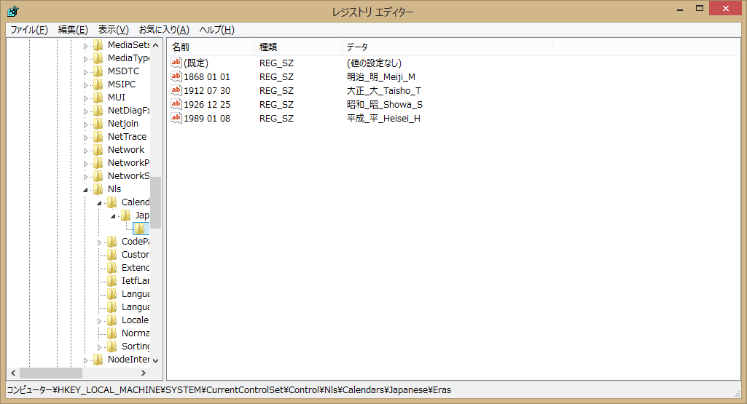Expand the NodeInterfaces tree node arrow
747x404 pixels.
coord(85,360)
